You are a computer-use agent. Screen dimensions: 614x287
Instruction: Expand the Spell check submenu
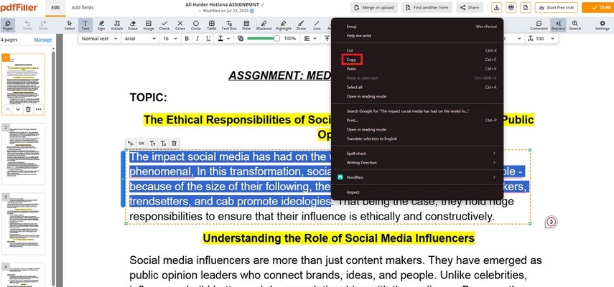(x=417, y=154)
